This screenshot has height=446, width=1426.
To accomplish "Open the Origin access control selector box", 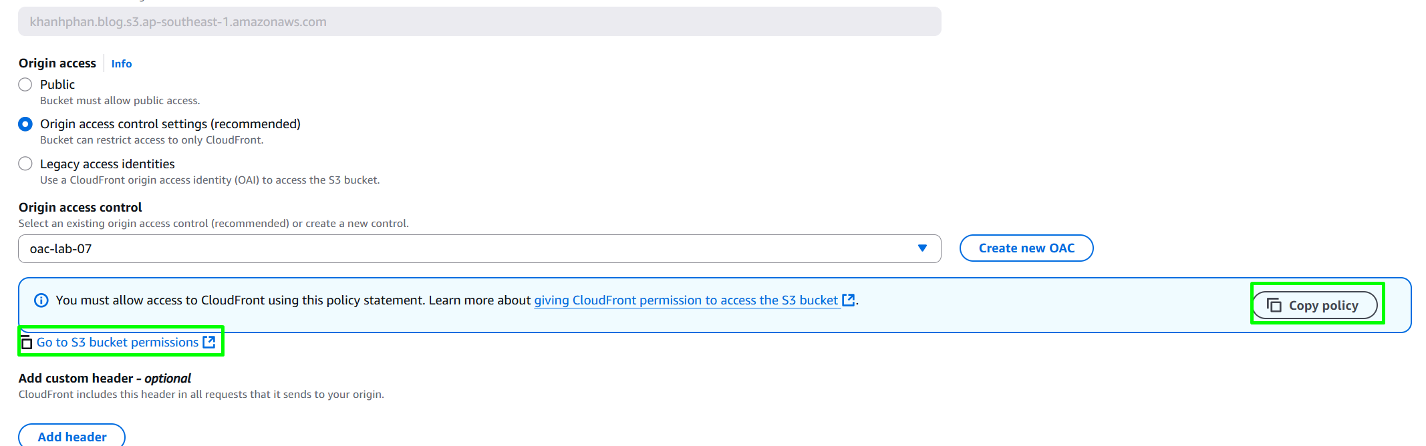I will click(480, 248).
